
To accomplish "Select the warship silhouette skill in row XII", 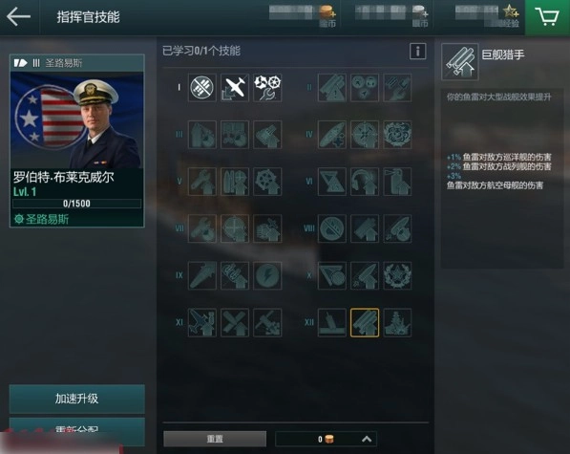I will pyautogui.click(x=397, y=323).
